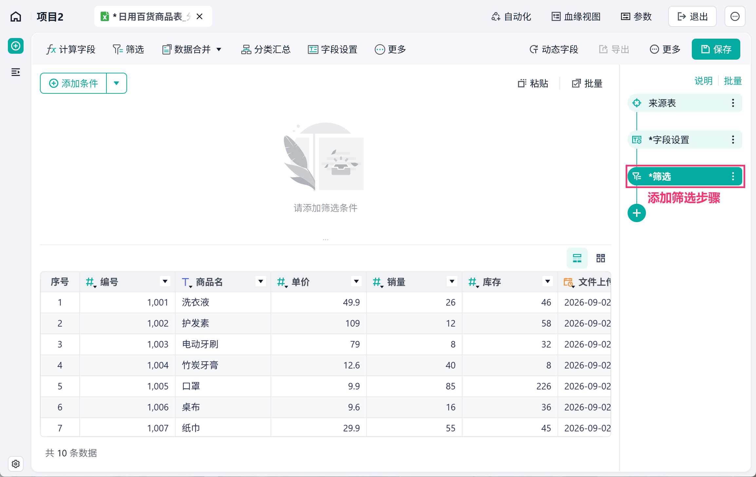756x477 pixels.
Task: Open 分类汇总 tool
Action: pos(266,49)
